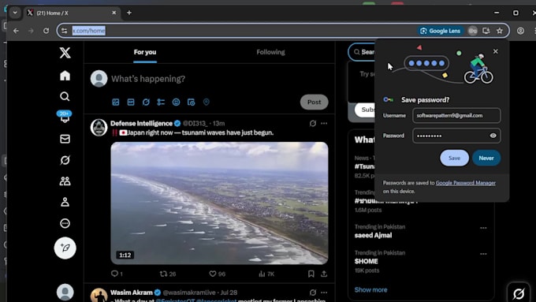Click the password key icon in address bar
536x302 pixels.
[472, 31]
